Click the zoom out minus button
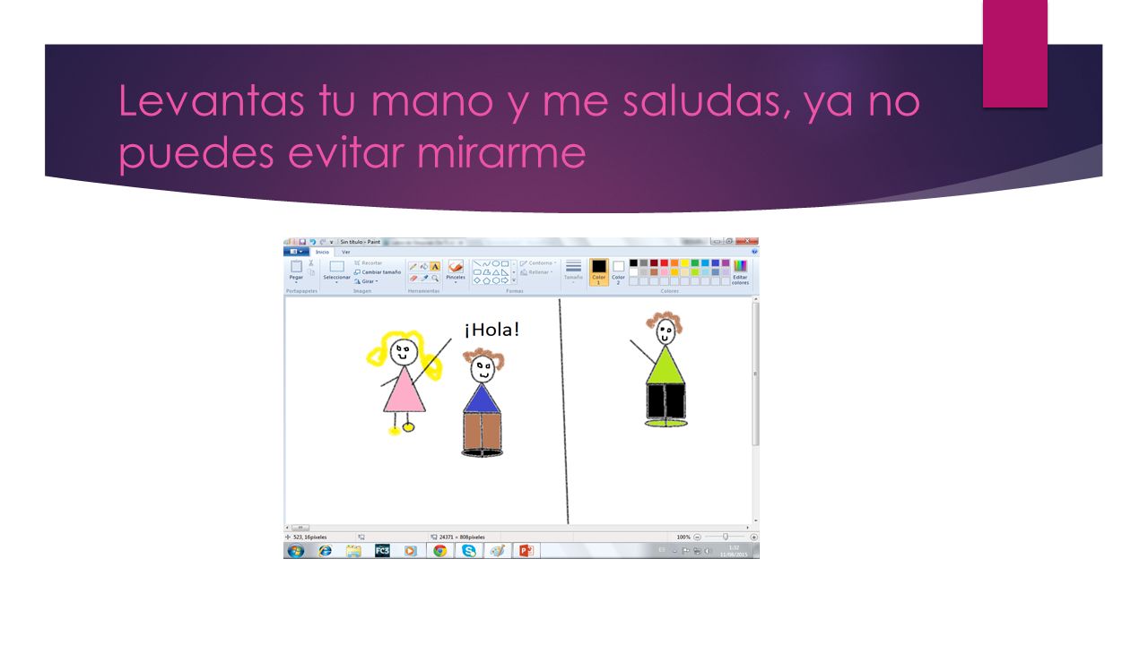 click(x=697, y=537)
